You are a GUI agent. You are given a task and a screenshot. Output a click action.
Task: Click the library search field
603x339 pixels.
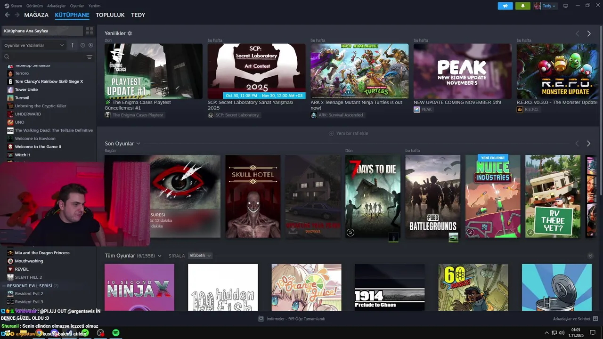click(x=43, y=57)
